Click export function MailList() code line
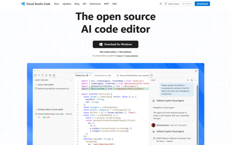 pos(97,94)
